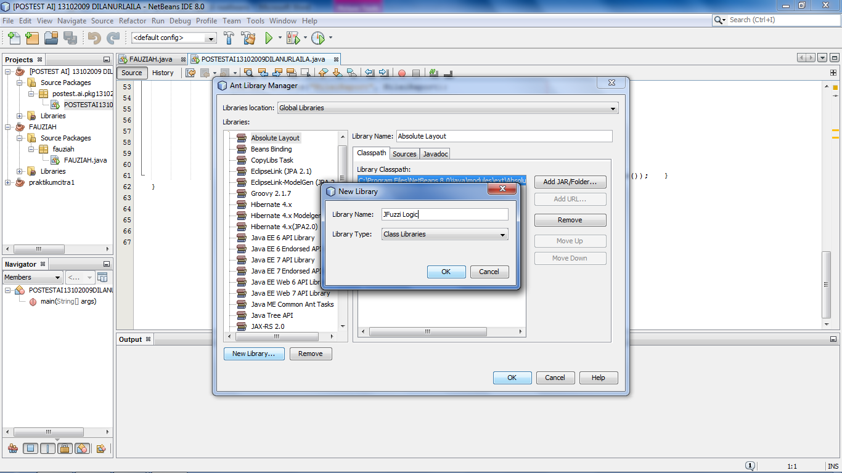Screen dimensions: 842x473
Task: Select the main(String[] args) Navigator node
Action: [68, 302]
